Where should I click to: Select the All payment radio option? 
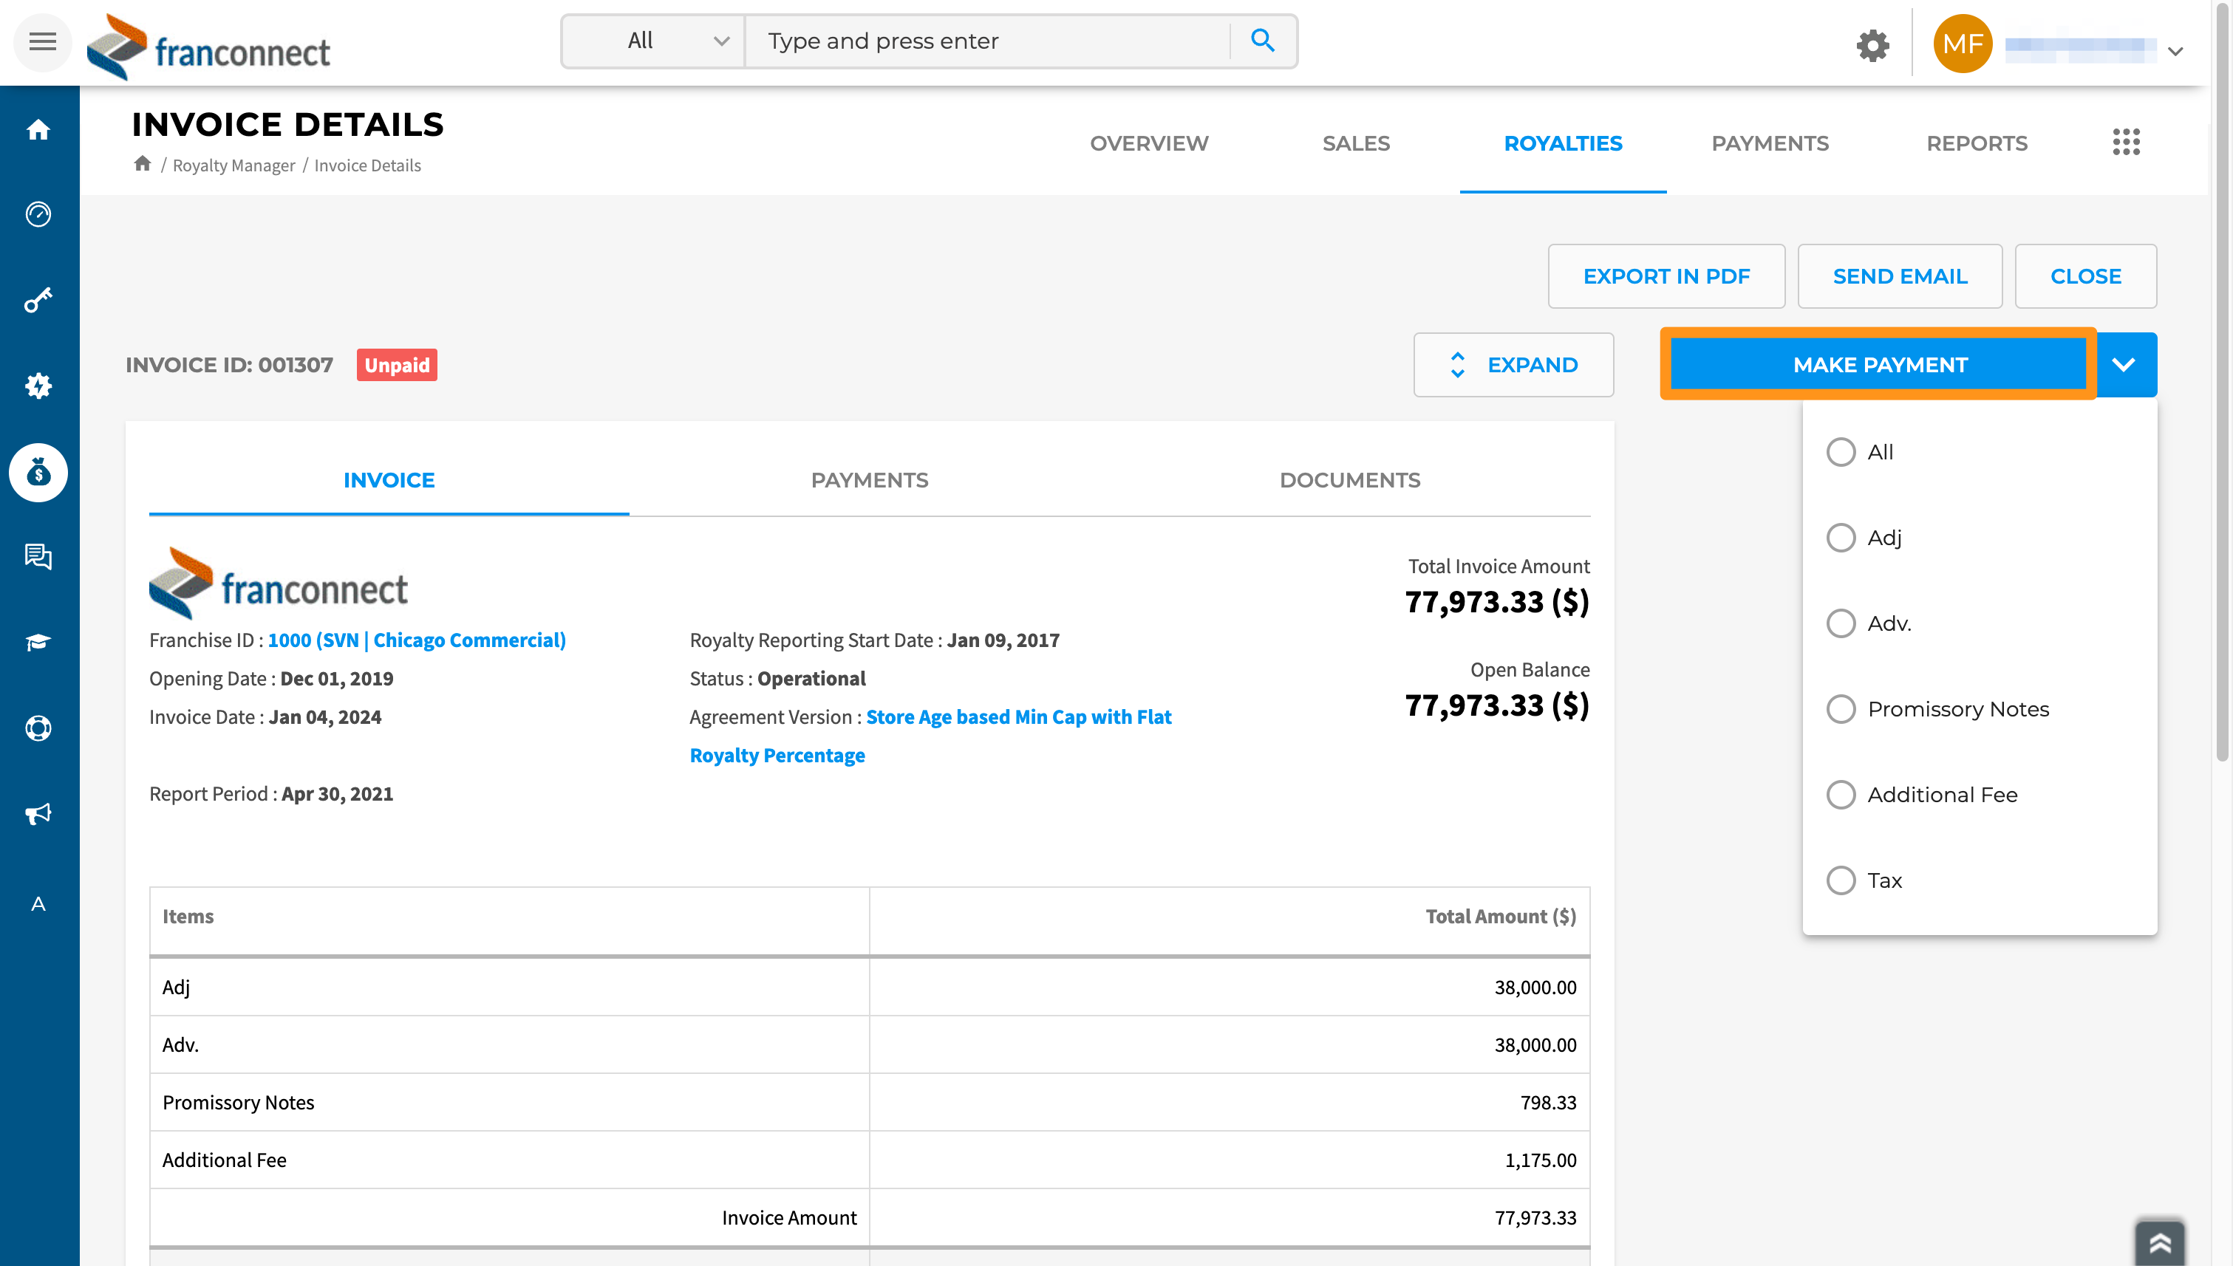[x=1841, y=452]
